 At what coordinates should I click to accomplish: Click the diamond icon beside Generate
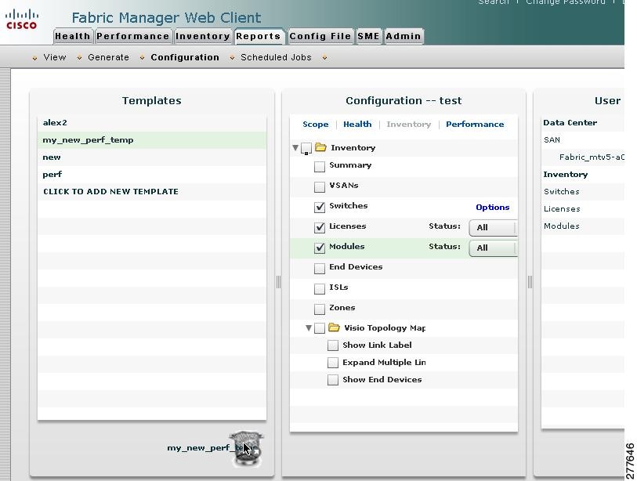[x=81, y=57]
